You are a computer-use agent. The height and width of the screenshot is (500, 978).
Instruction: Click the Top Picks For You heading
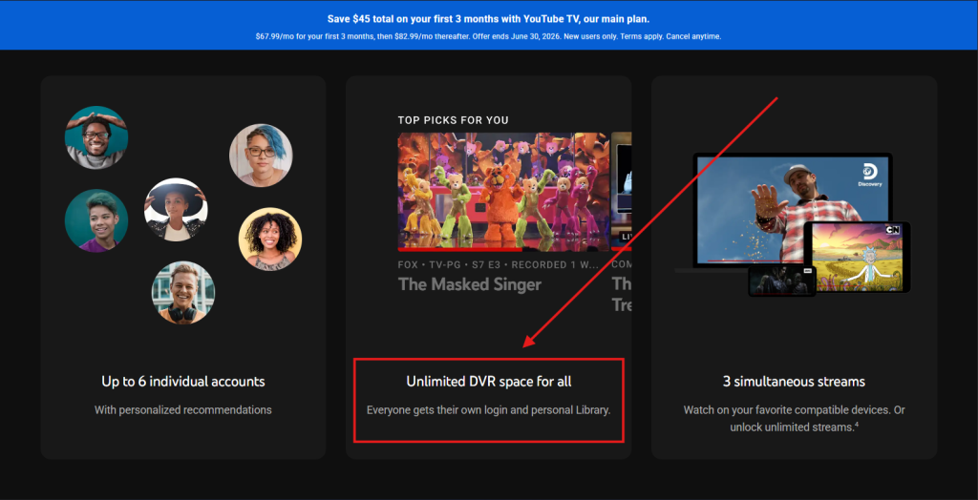coord(454,120)
